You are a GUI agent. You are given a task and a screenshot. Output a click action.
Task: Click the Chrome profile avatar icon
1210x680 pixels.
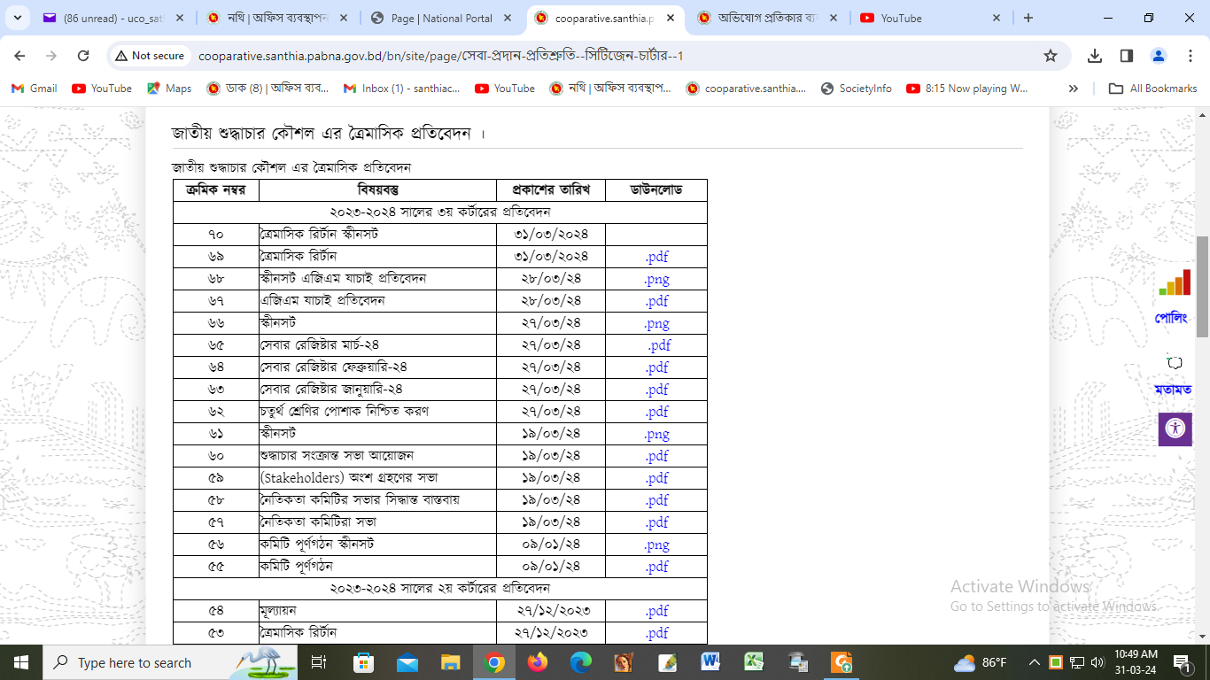(x=1159, y=56)
